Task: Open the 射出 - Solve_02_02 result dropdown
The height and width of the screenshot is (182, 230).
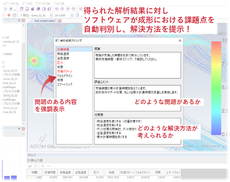Action: click(52, 15)
